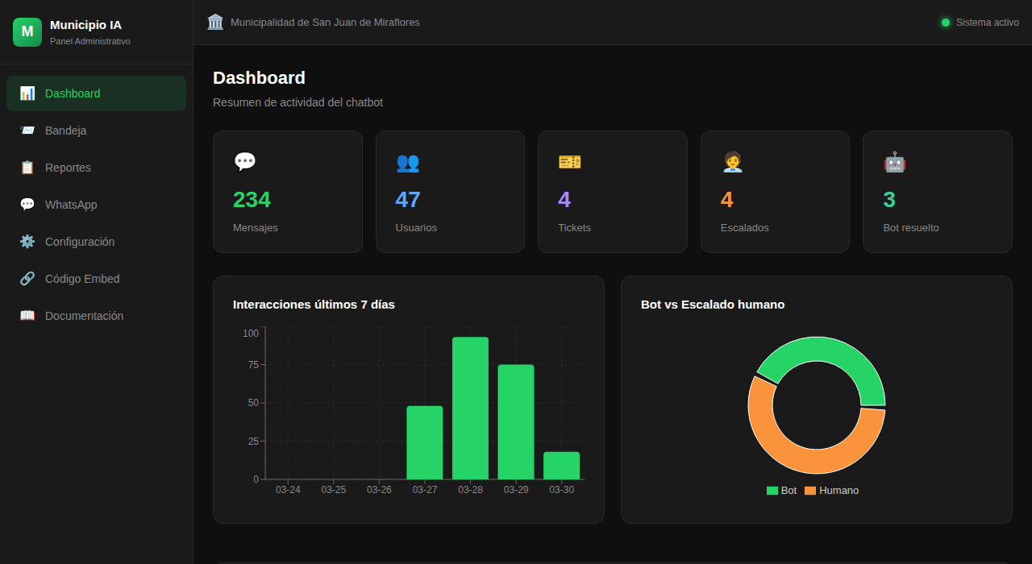Click the building icon in the top bar
1032x564 pixels.
pyautogui.click(x=214, y=22)
